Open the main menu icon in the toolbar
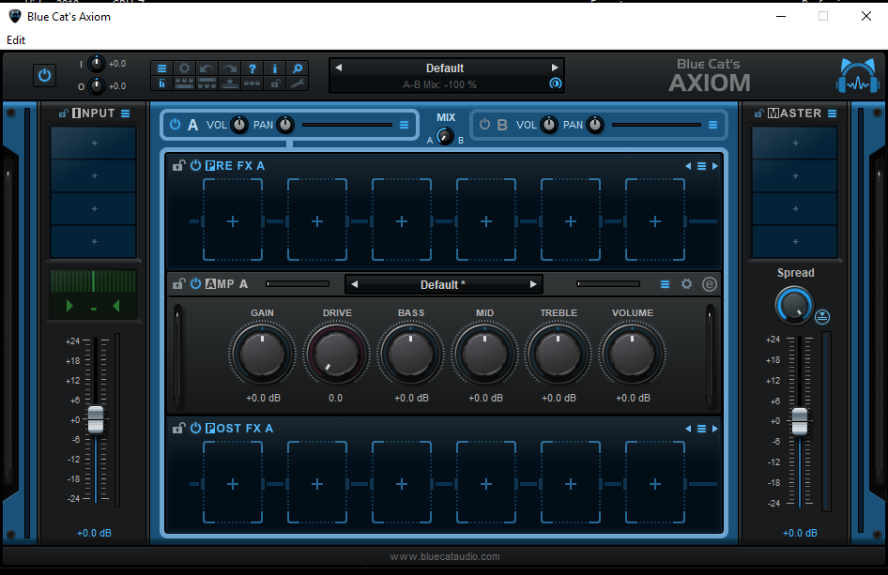 [x=162, y=68]
